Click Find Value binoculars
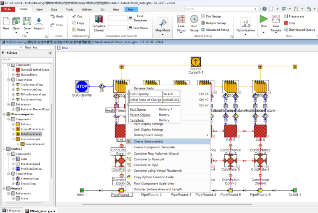 pos(131,28)
